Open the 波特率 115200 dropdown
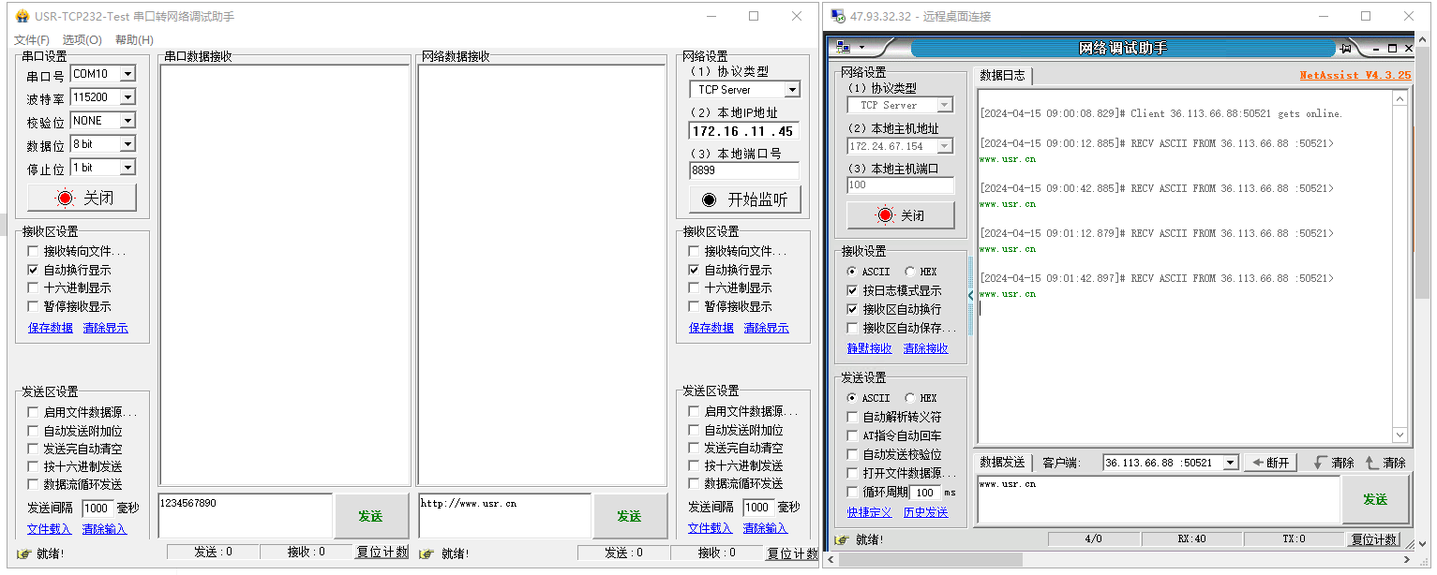The width and height of the screenshot is (1437, 575). [x=127, y=97]
